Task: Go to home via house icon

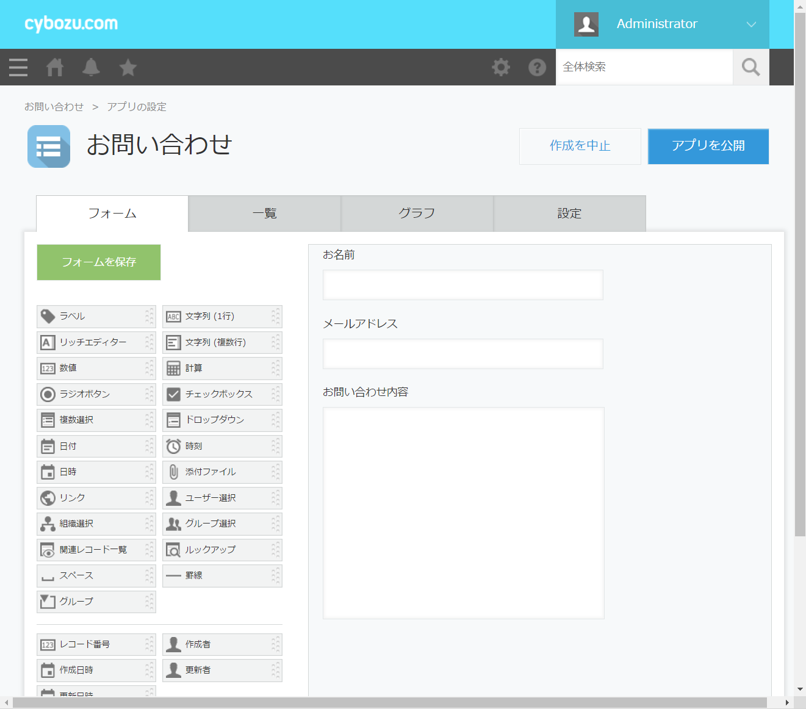Action: (x=55, y=67)
